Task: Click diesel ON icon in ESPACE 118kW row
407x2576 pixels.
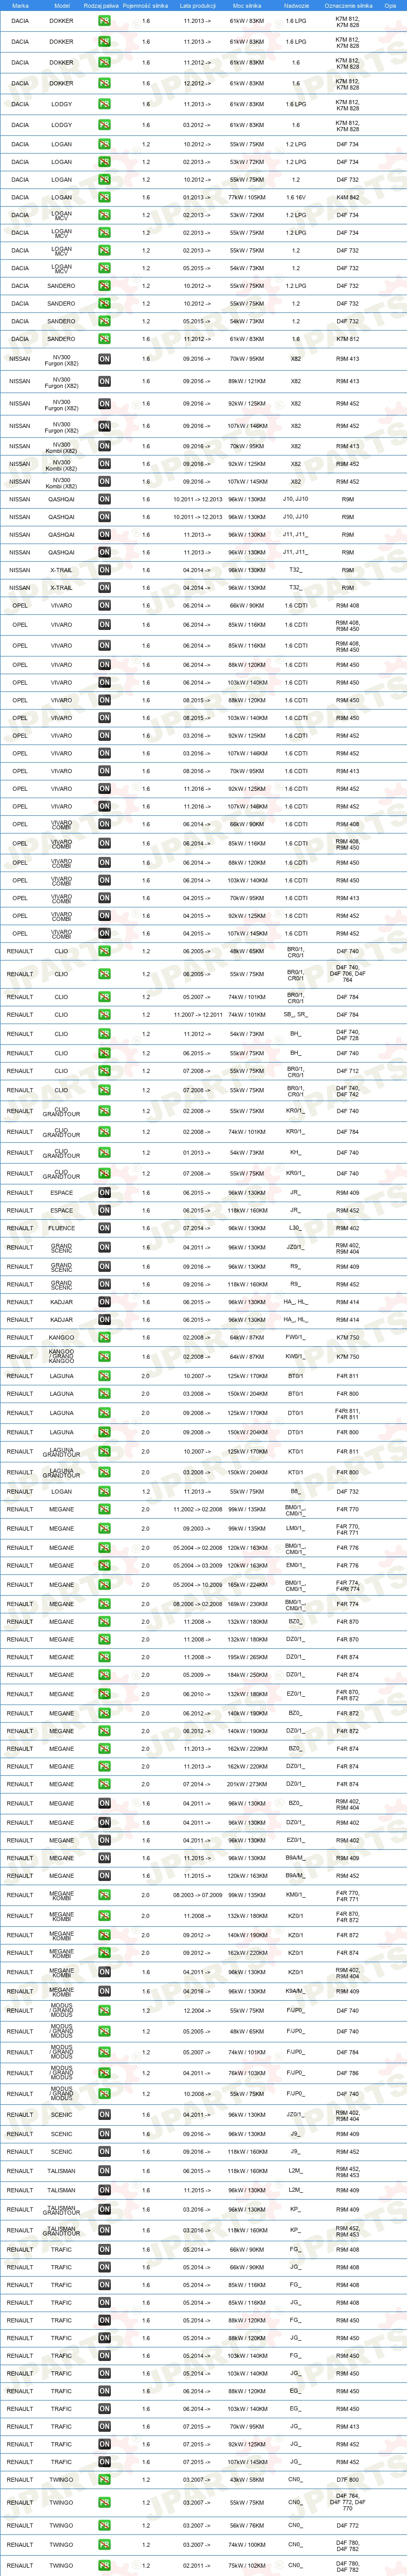Action: click(x=104, y=1210)
